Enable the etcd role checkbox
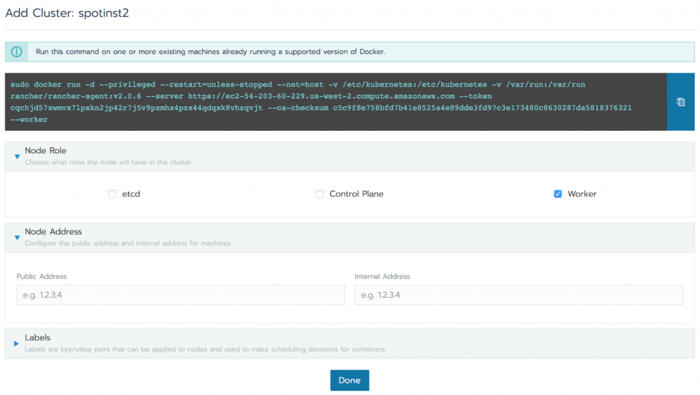 (x=112, y=194)
